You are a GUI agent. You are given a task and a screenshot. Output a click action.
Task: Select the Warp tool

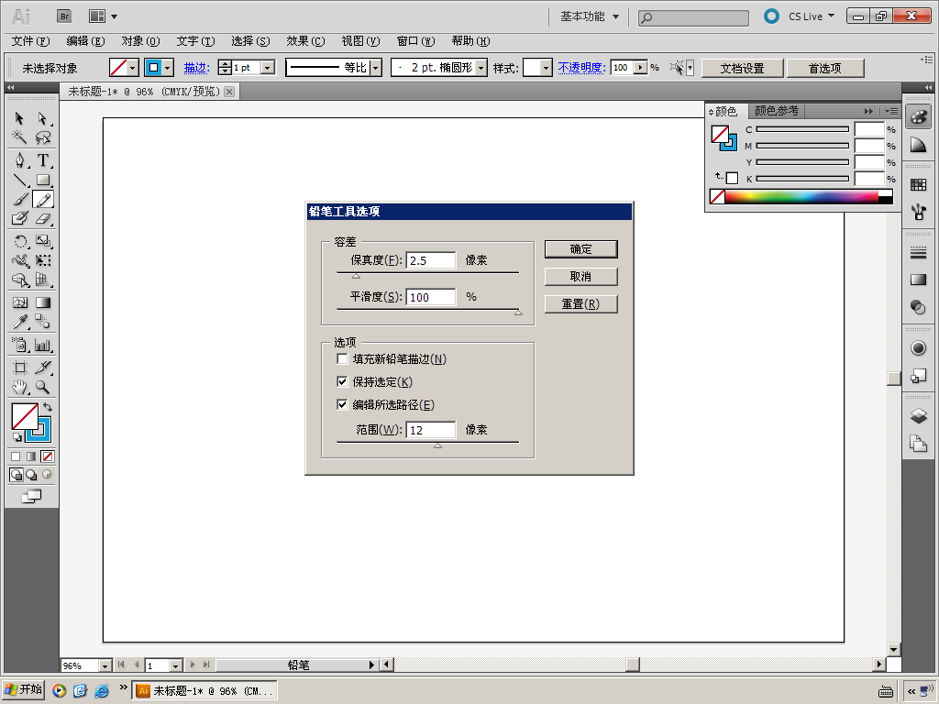click(19, 260)
